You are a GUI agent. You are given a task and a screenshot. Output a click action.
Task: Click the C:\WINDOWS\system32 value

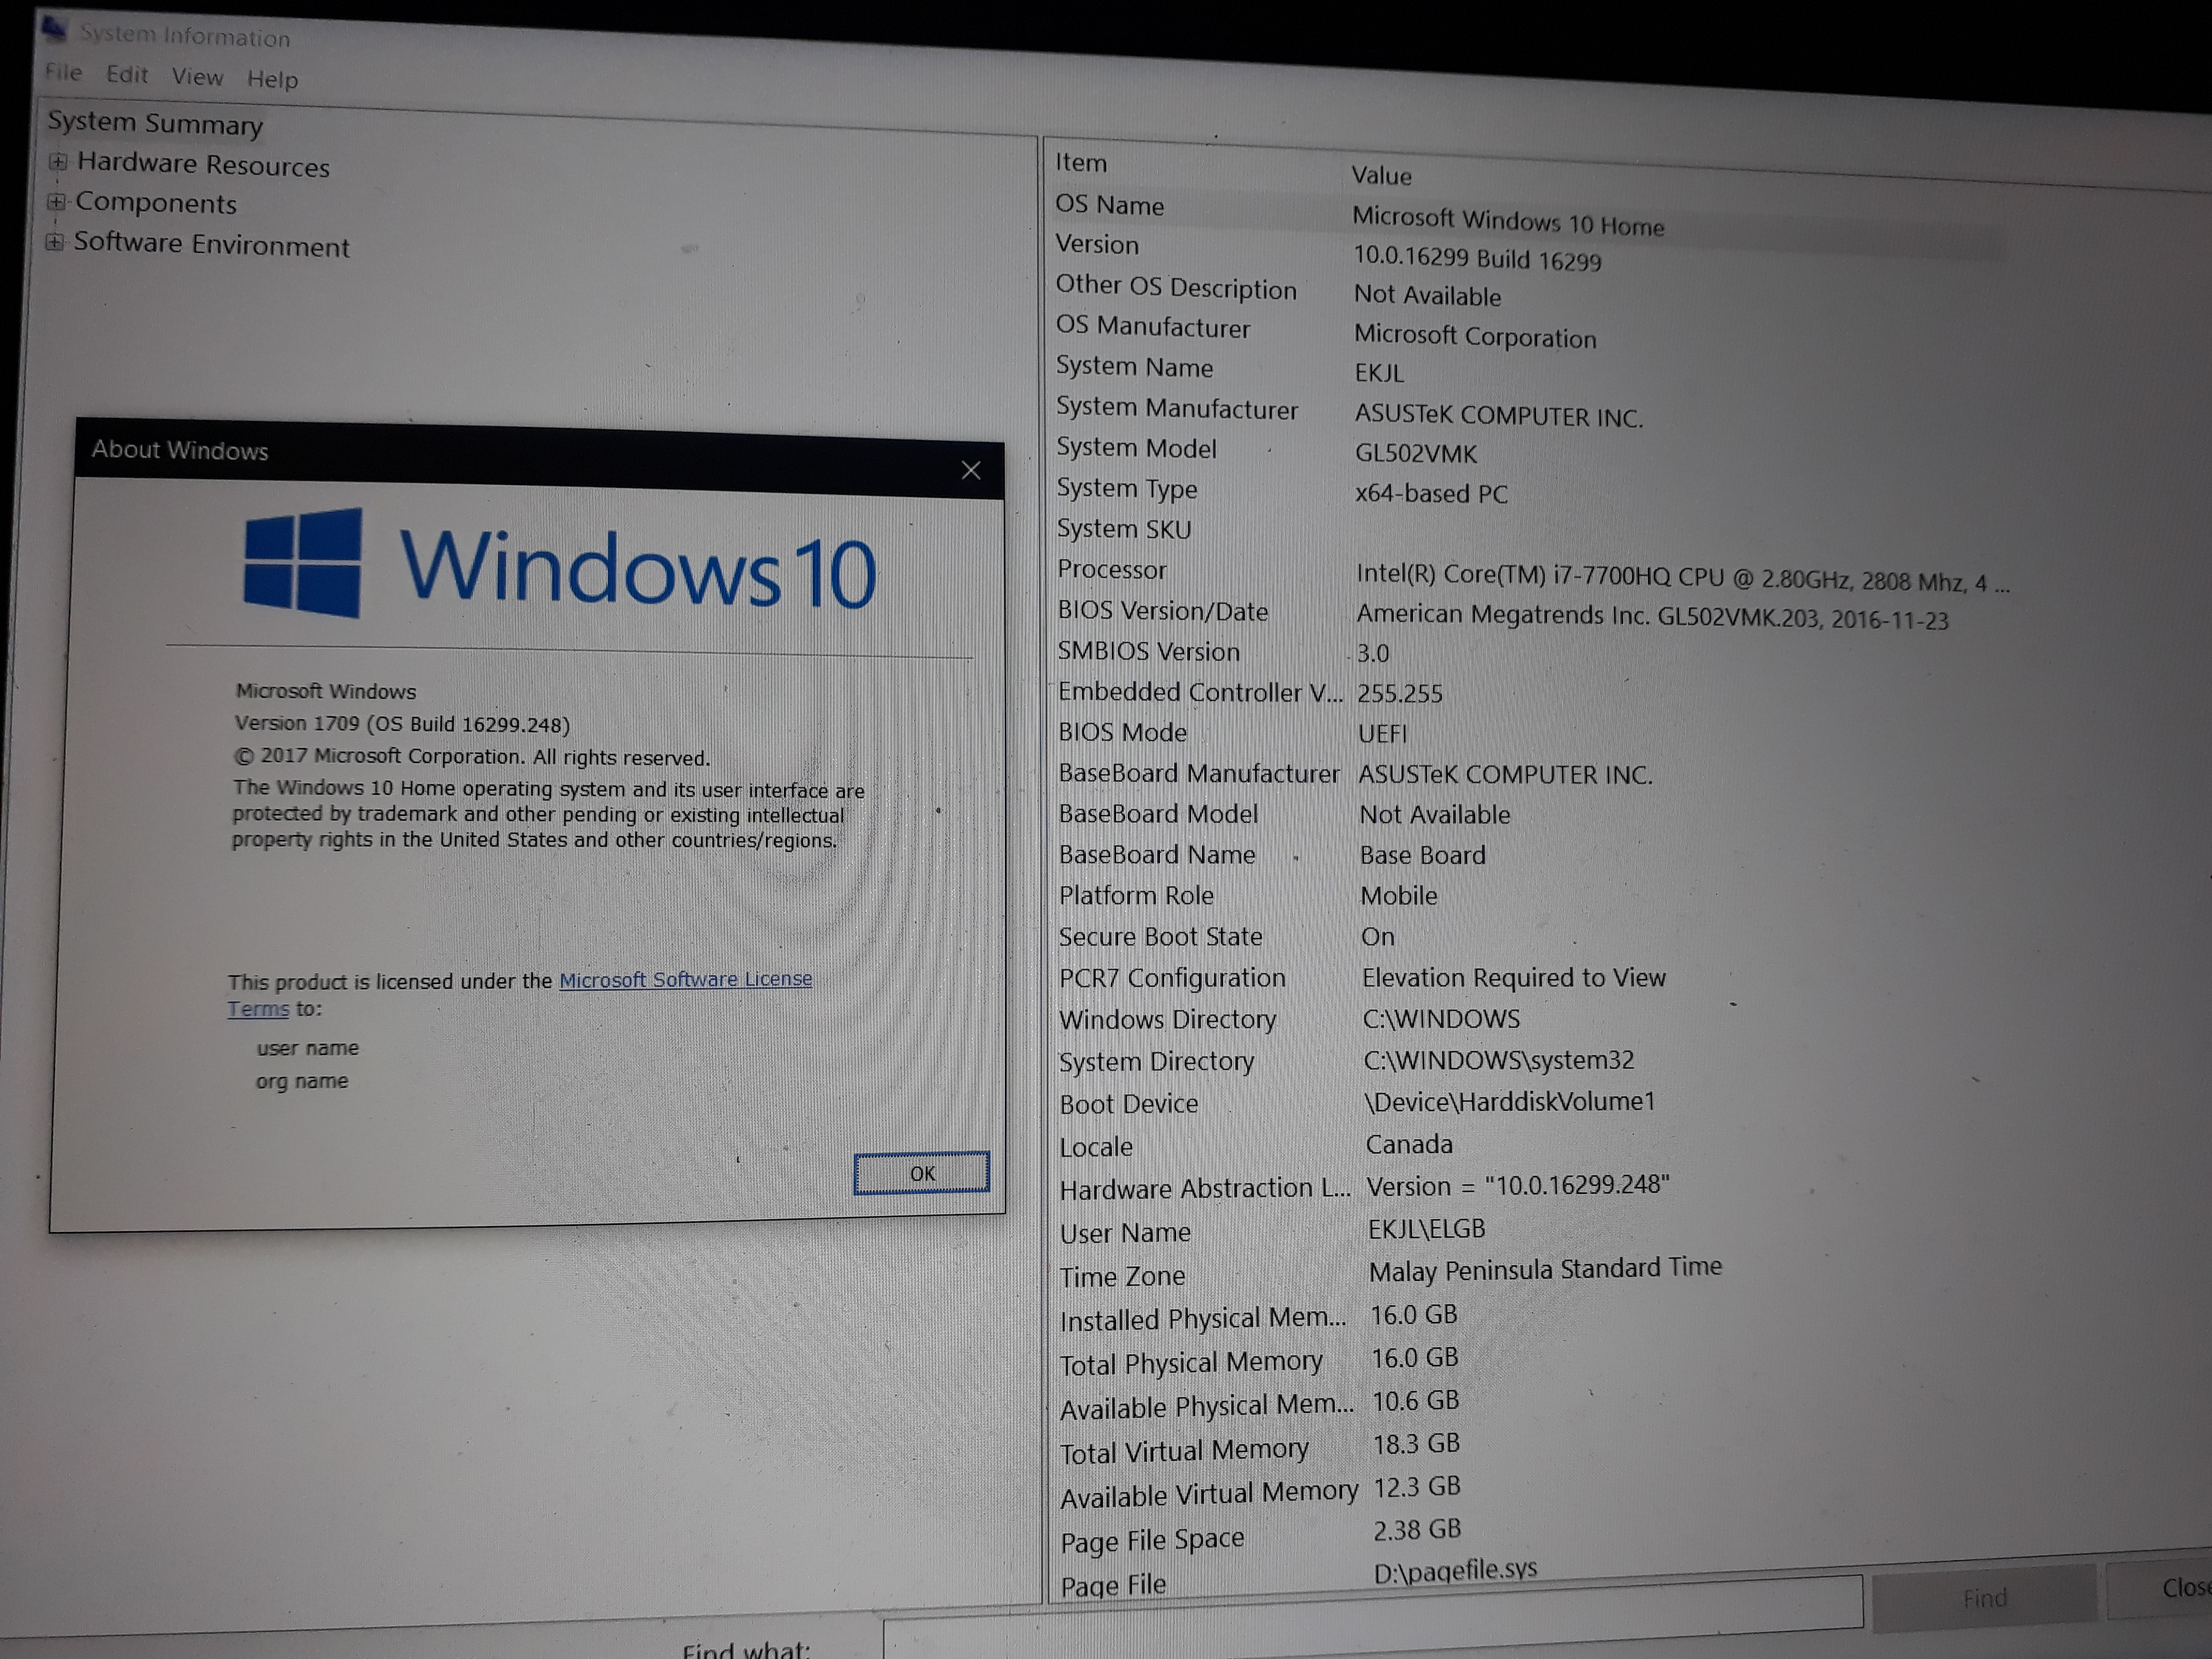point(1499,1060)
